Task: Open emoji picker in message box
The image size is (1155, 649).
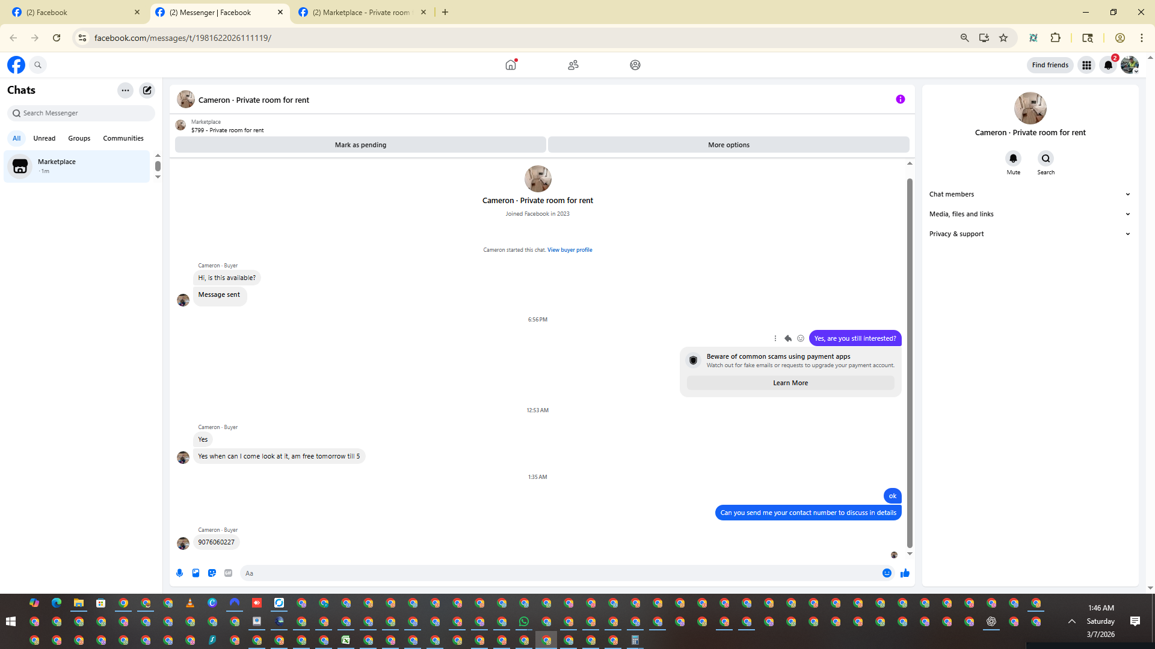Action: [887, 573]
